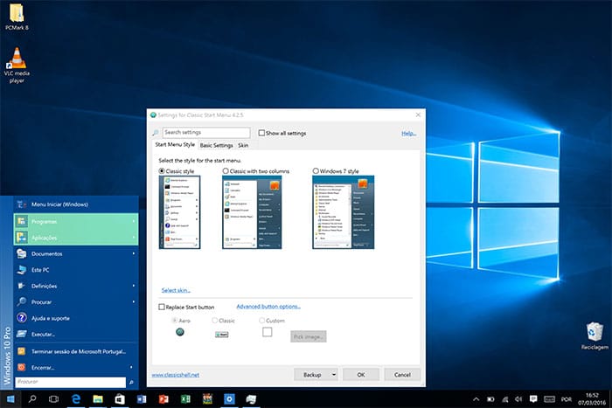
Task: Click the Classic start button image
Action: pyautogui.click(x=222, y=335)
